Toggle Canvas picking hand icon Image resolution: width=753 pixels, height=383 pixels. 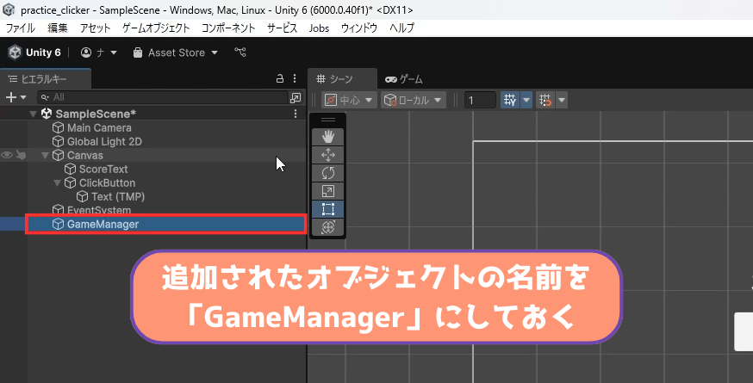coord(21,155)
